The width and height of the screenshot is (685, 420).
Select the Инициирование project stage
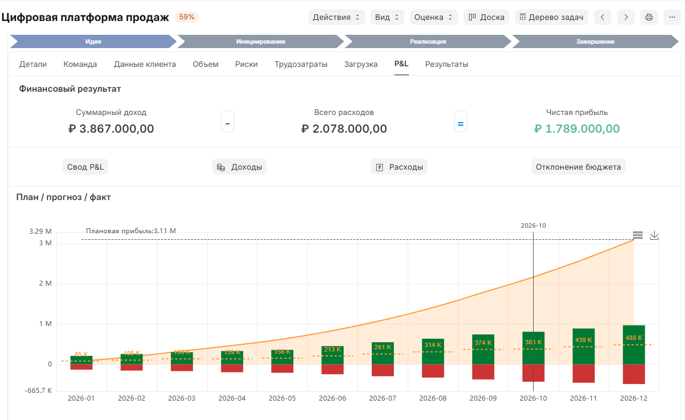click(x=261, y=41)
